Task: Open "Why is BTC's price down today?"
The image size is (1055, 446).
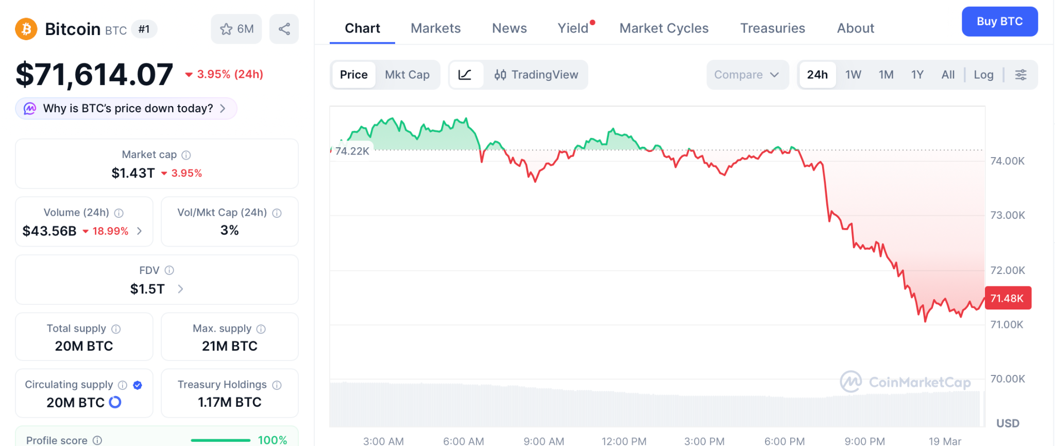Action: click(x=127, y=109)
